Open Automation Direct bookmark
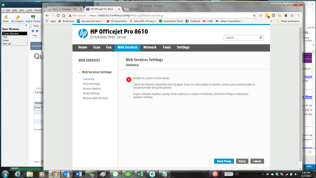 pos(171,21)
